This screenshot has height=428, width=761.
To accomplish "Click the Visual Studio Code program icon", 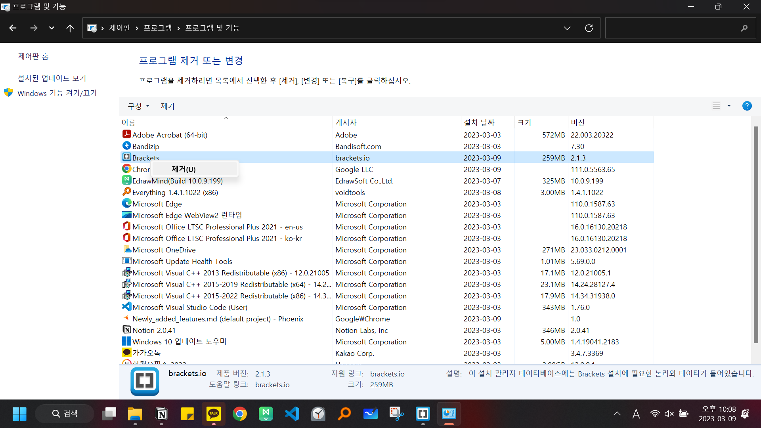I will pos(126,307).
